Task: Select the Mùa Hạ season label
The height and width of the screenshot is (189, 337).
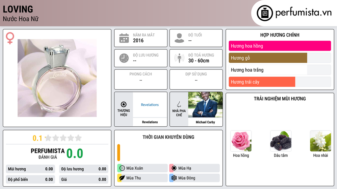Action: pos(185,168)
